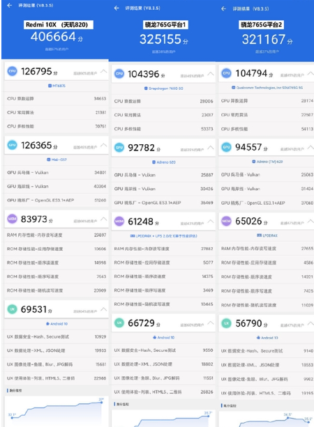Tap GPU icon beside score 92782

[x=119, y=148]
